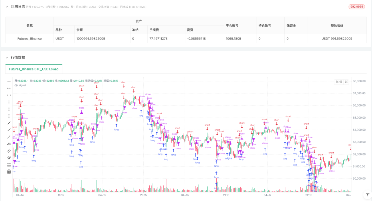Click the back-to-top arrow button
The height and width of the screenshot is (201, 372).
pos(367,195)
